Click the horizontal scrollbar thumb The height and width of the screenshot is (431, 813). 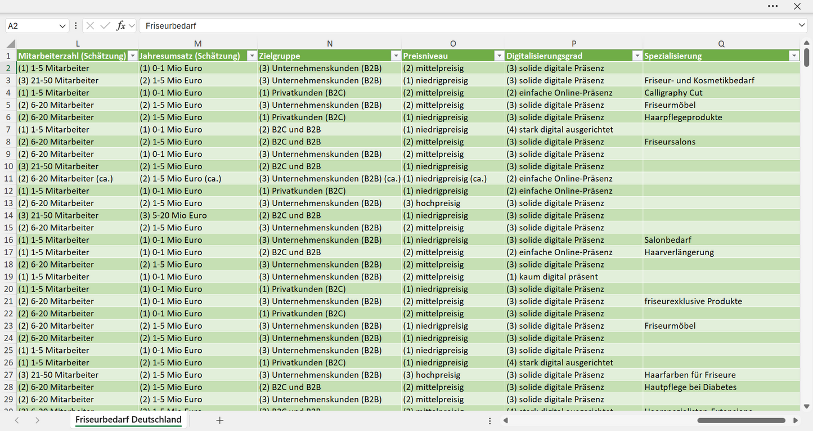coord(741,420)
